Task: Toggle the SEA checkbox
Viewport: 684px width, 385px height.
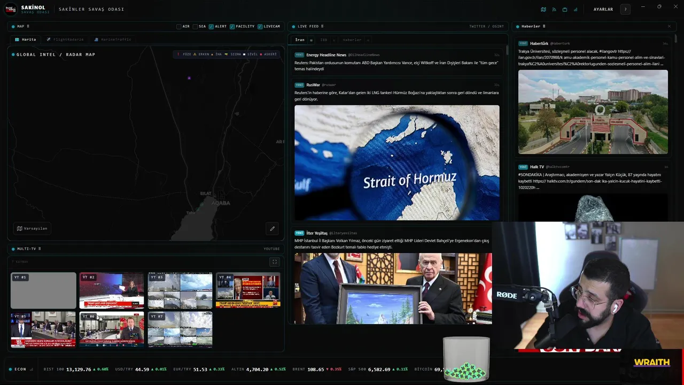Action: click(196, 26)
